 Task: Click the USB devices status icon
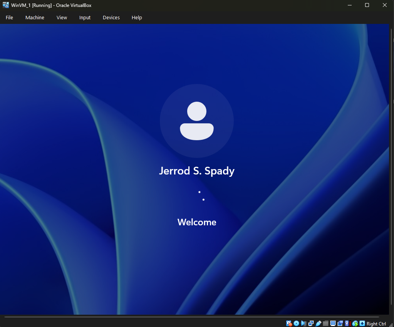[x=319, y=324]
